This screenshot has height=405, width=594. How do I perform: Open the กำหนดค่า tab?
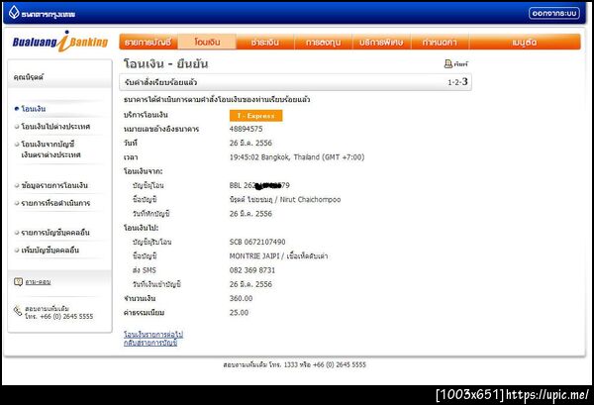[x=440, y=42]
